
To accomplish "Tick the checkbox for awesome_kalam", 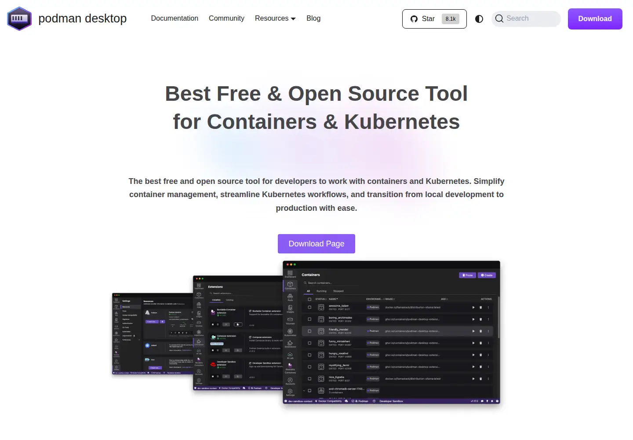I will coord(309,307).
